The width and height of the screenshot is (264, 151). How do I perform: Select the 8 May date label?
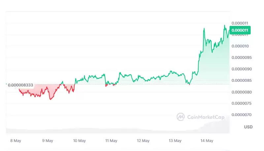(16, 141)
